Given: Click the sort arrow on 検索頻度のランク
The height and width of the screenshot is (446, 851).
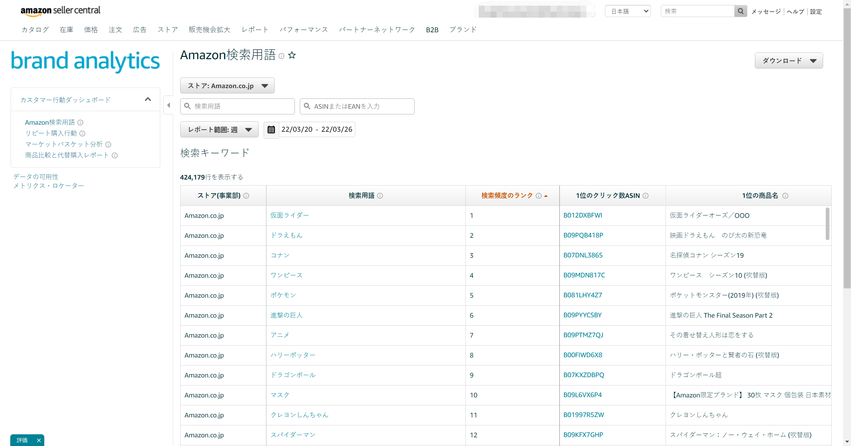Looking at the screenshot, I should (x=546, y=196).
